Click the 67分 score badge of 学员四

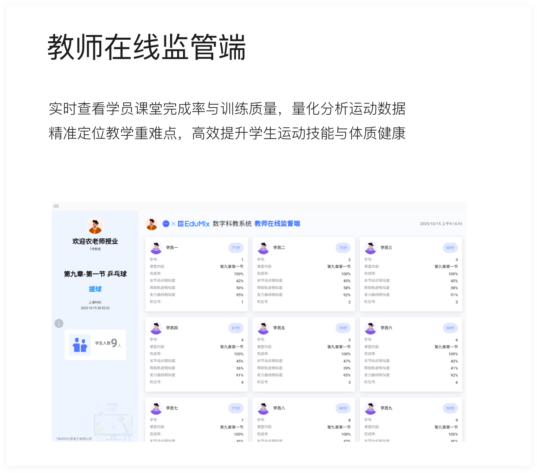(x=236, y=328)
